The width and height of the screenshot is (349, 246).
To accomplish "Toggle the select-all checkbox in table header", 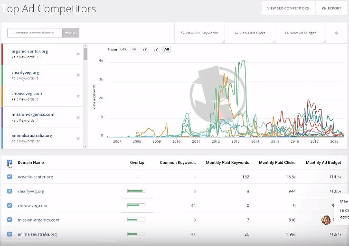I will (9, 162).
